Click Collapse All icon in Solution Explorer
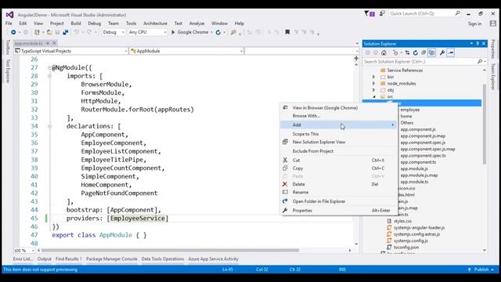 424,52
